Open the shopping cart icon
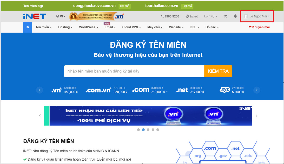The height and width of the screenshot is (164, 284). (x=226, y=16)
